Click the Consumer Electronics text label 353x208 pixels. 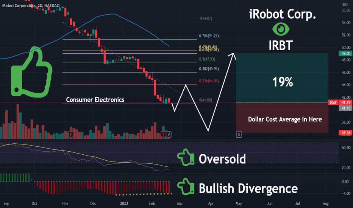[x=95, y=99]
